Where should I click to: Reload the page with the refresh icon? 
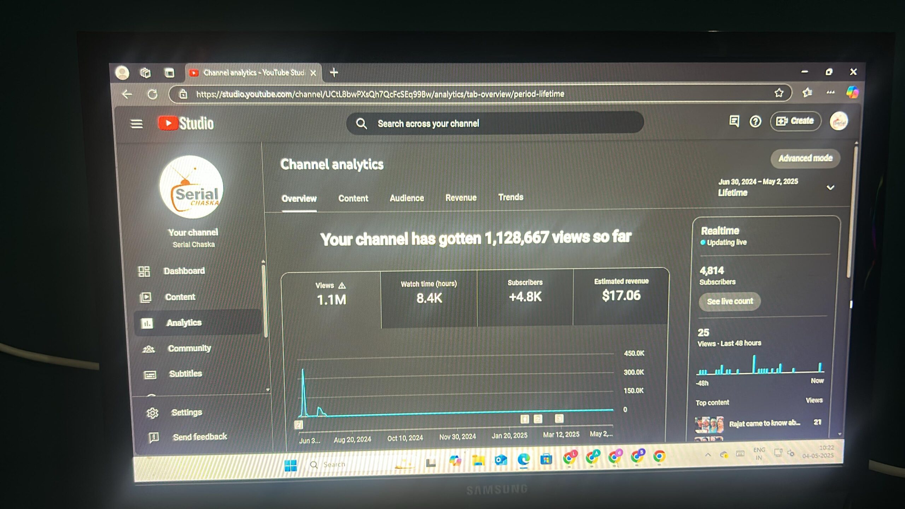[152, 94]
